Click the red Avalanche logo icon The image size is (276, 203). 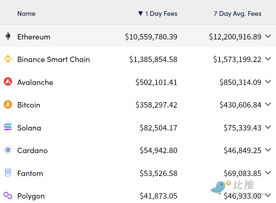[8, 82]
